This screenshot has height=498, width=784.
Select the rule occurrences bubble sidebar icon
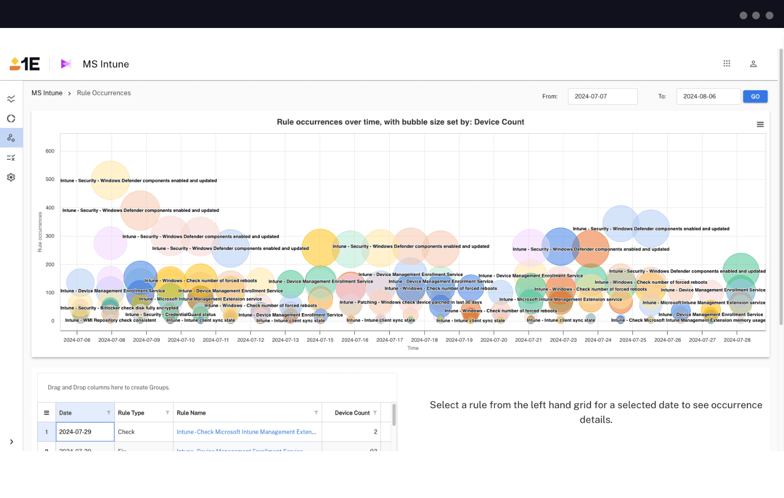tap(11, 138)
